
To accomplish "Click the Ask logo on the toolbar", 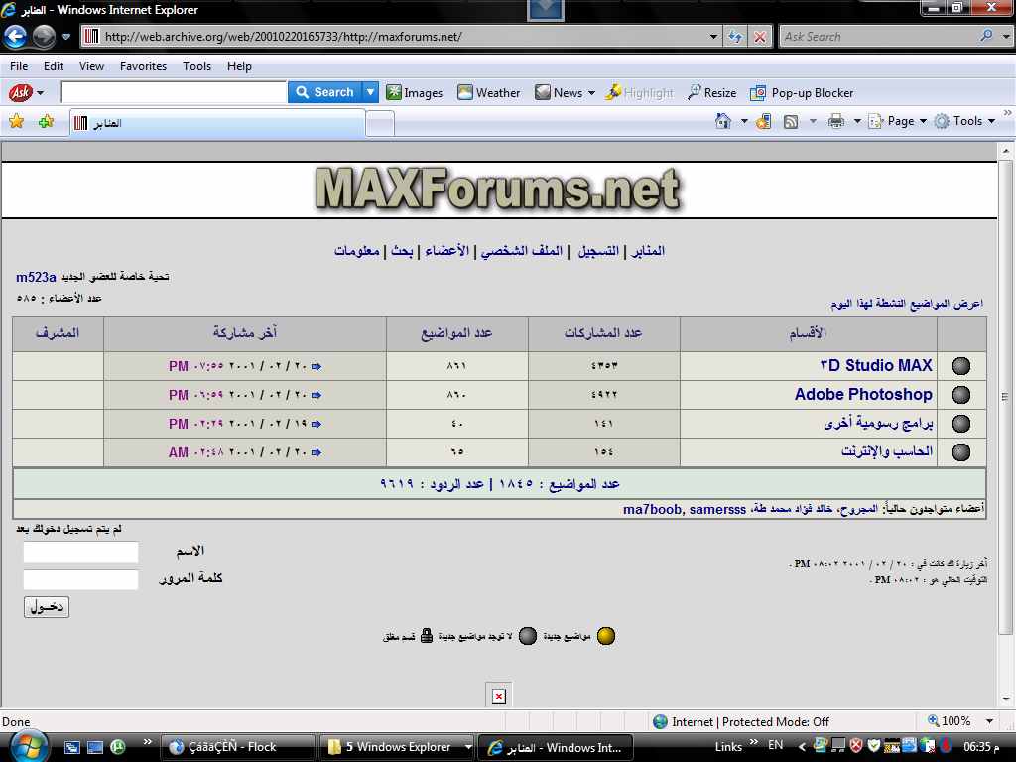I will tap(20, 92).
